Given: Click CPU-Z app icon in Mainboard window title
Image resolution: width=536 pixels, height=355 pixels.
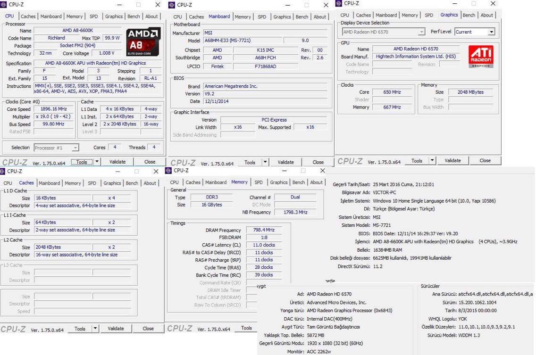Looking at the screenshot, I should [172, 5].
